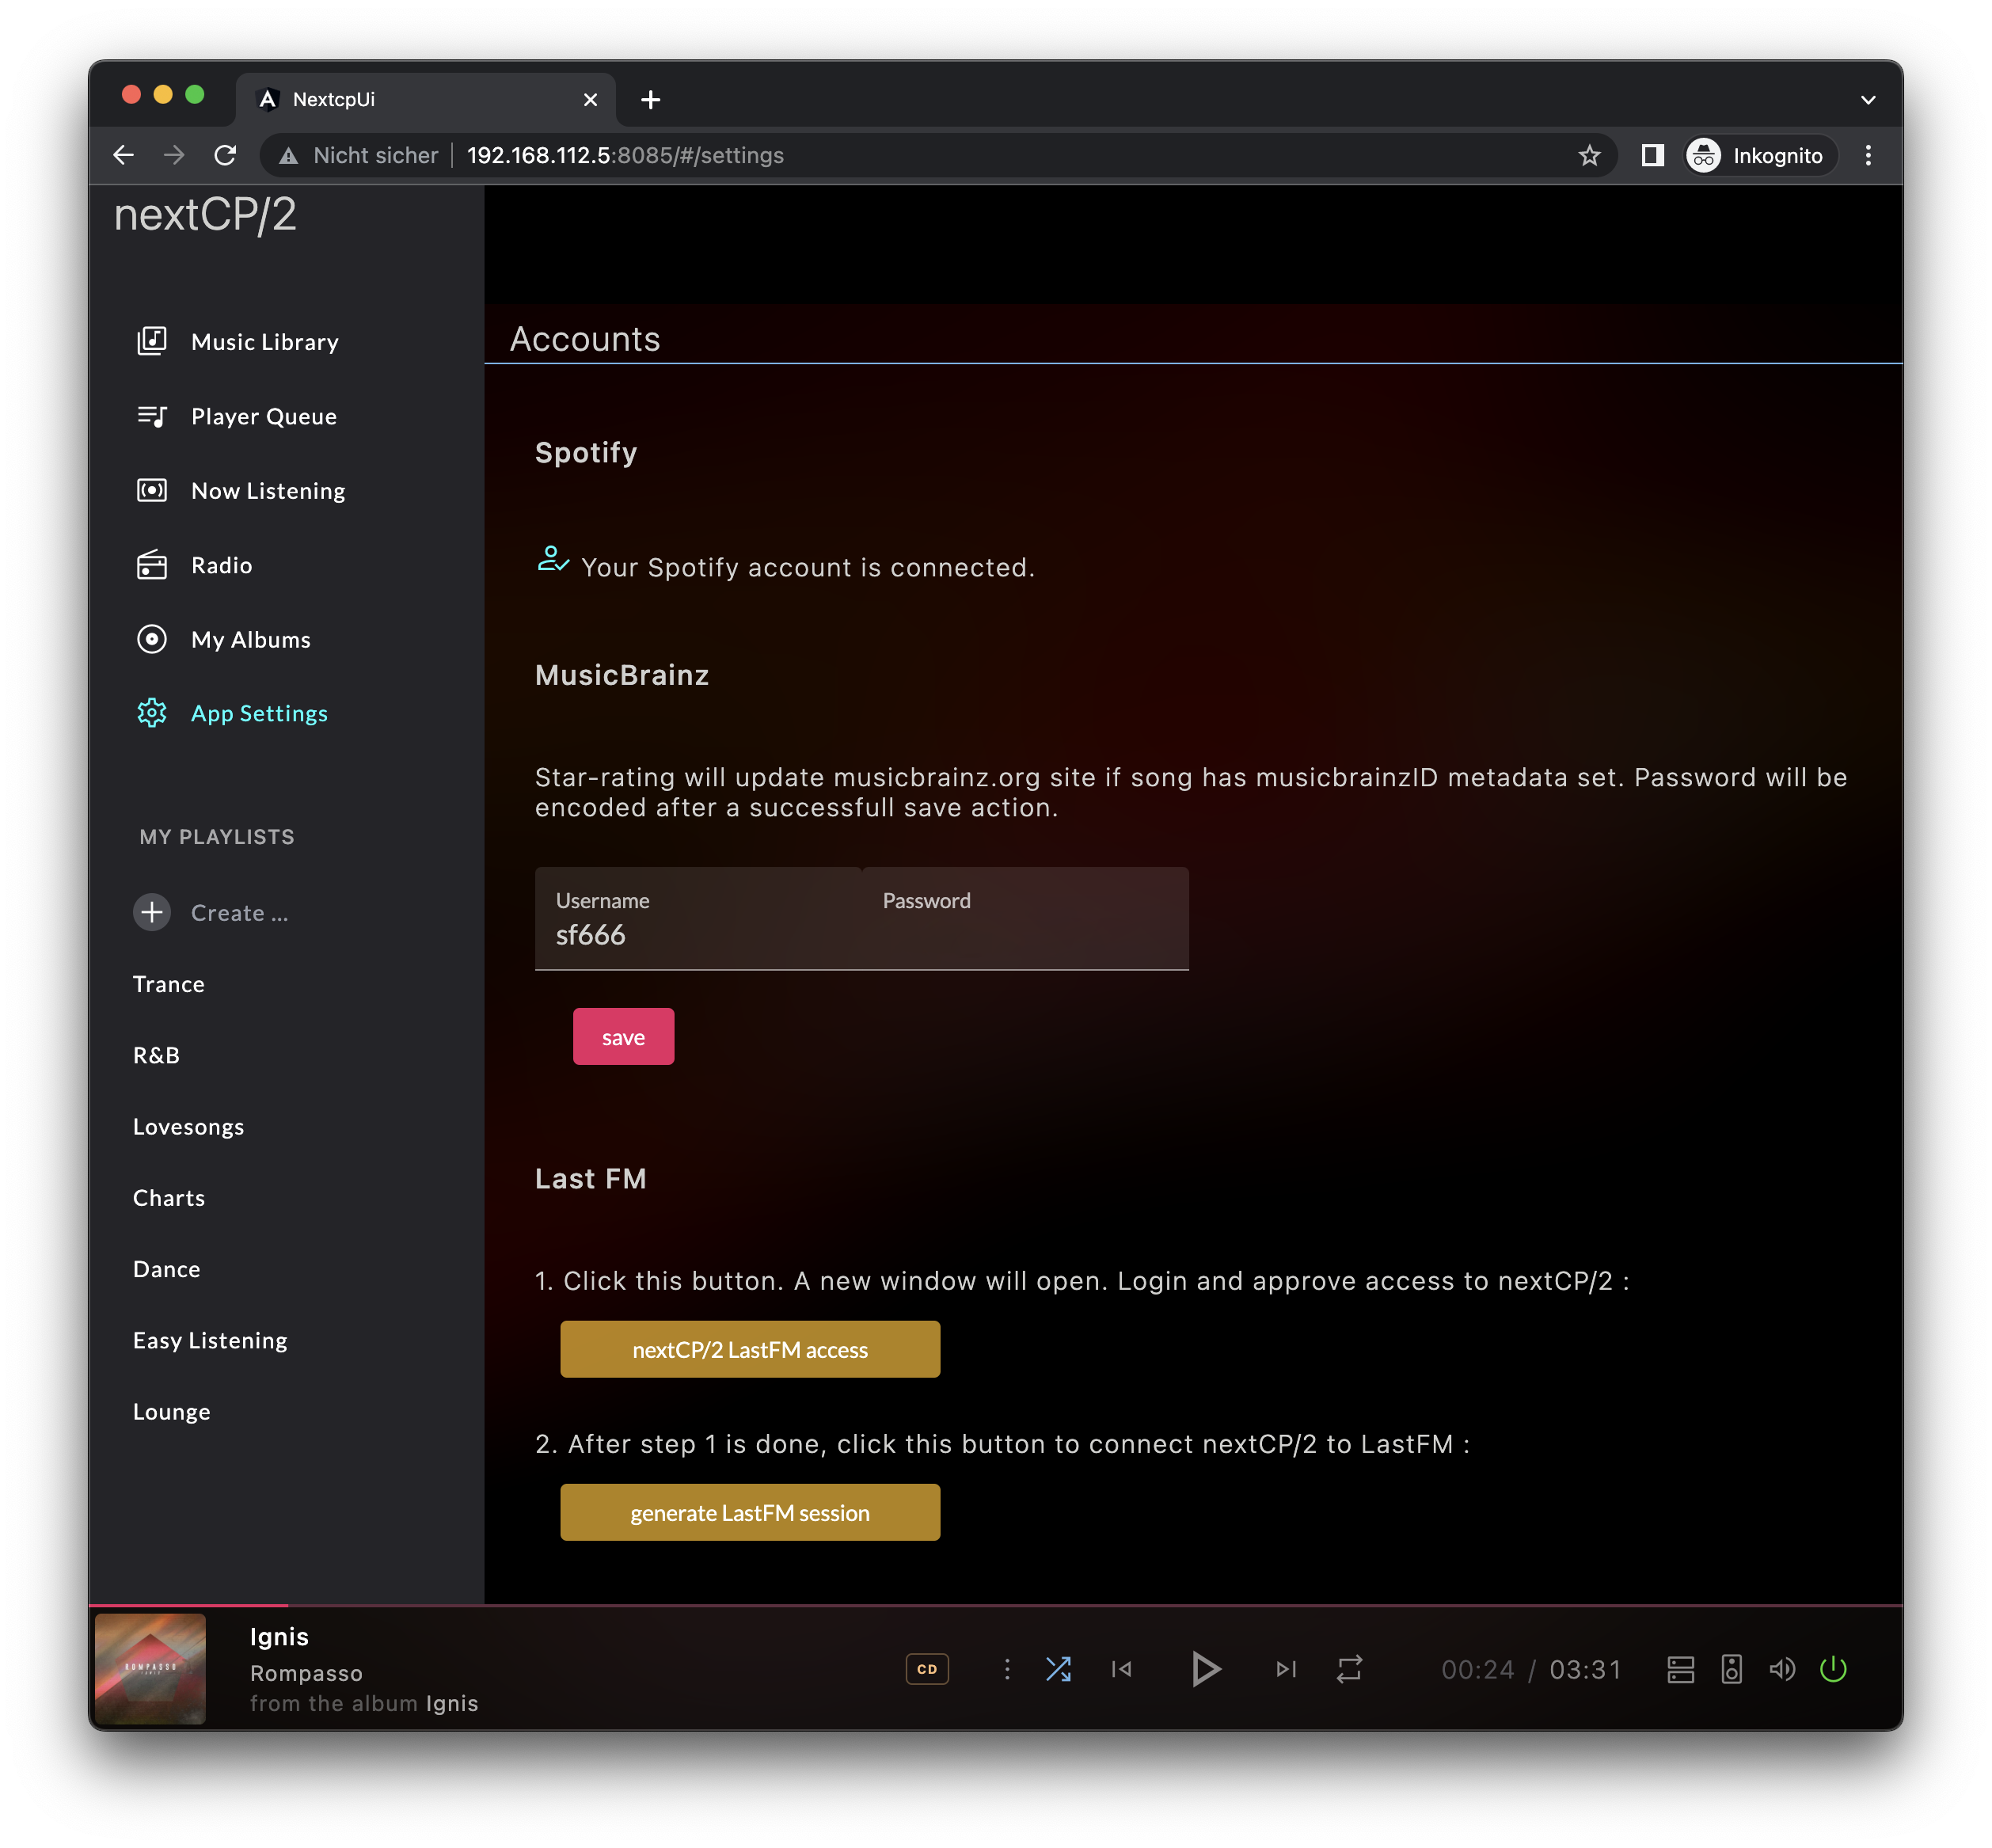This screenshot has height=1848, width=1992.
Task: Skip to next track
Action: 1286,1669
